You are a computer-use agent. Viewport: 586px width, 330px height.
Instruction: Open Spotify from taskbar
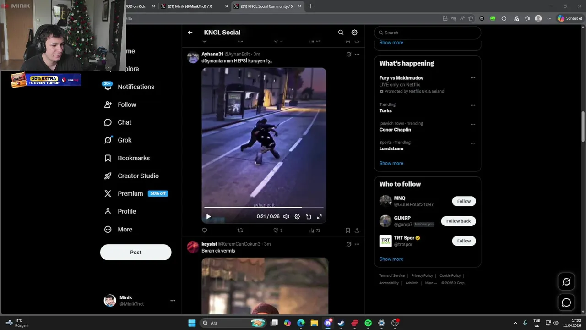click(x=368, y=323)
